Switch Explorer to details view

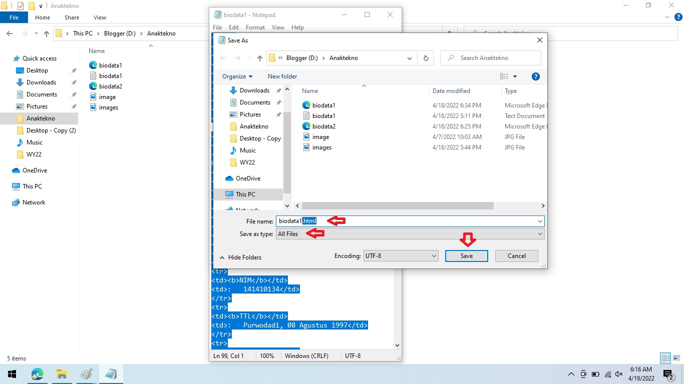[x=665, y=358]
